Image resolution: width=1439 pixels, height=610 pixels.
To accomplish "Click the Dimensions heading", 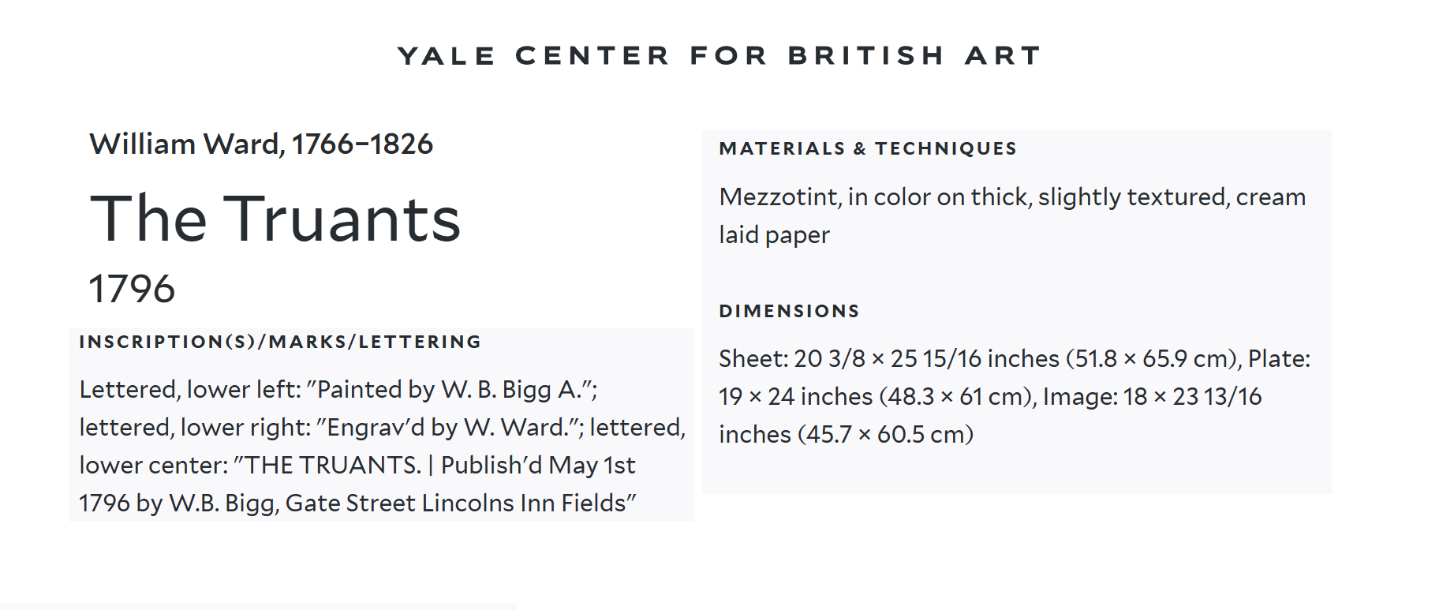I will (x=789, y=311).
